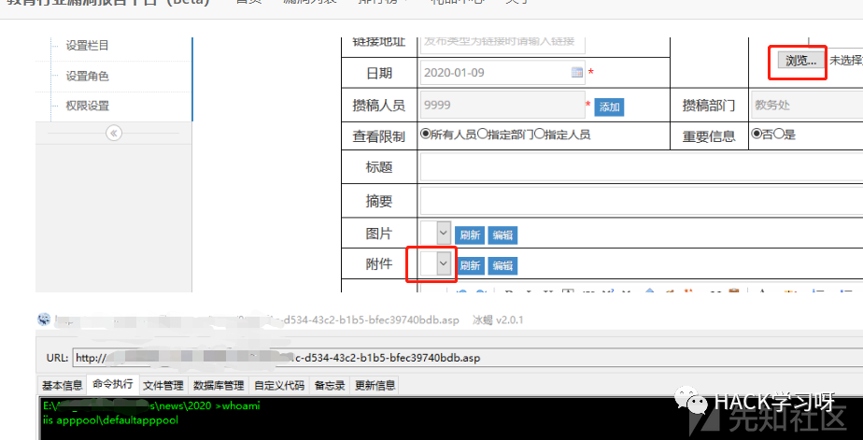Click 编辑 in the 图片 row

pyautogui.click(x=502, y=235)
